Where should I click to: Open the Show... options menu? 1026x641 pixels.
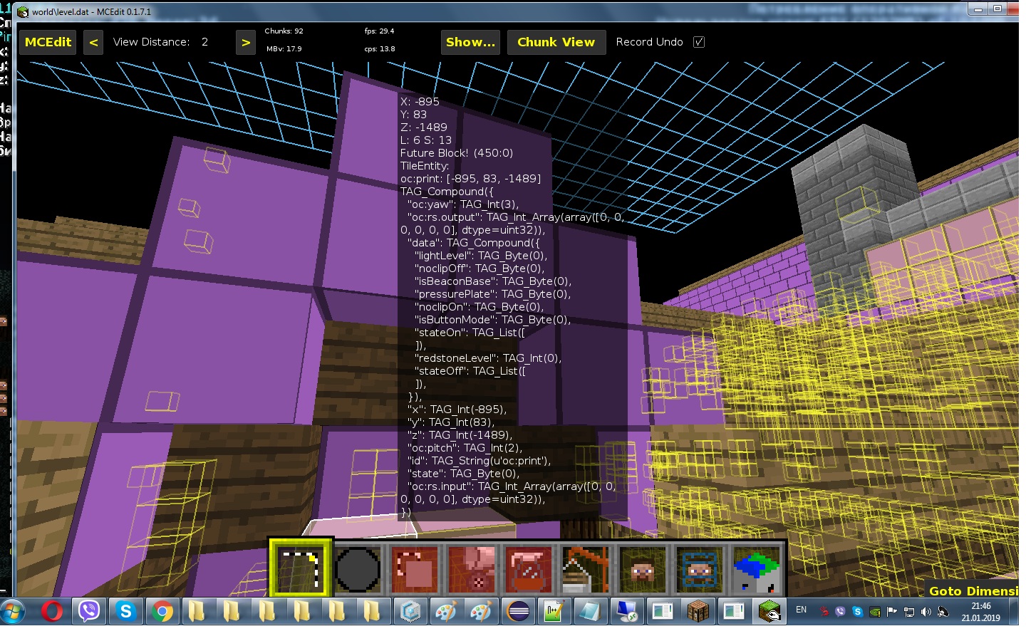point(470,42)
